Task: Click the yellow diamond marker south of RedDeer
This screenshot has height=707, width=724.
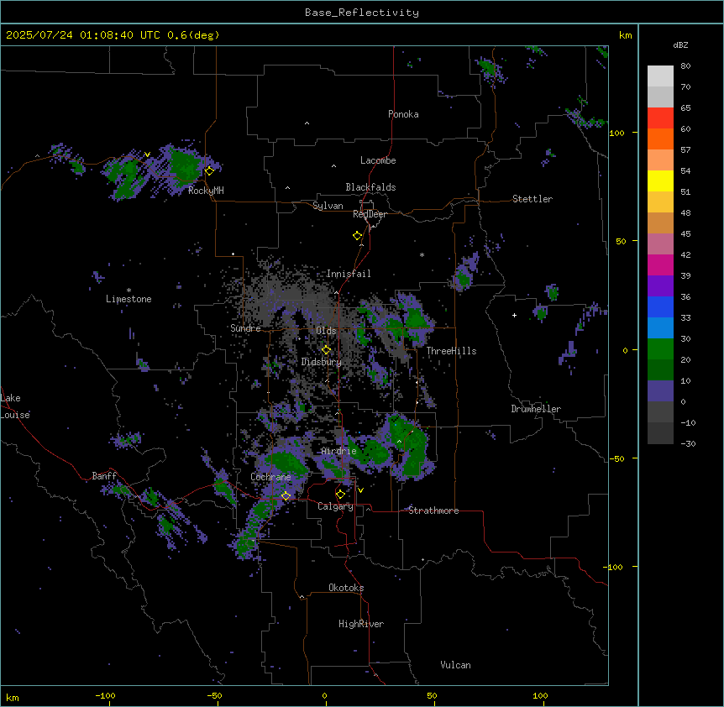Action: tap(358, 236)
